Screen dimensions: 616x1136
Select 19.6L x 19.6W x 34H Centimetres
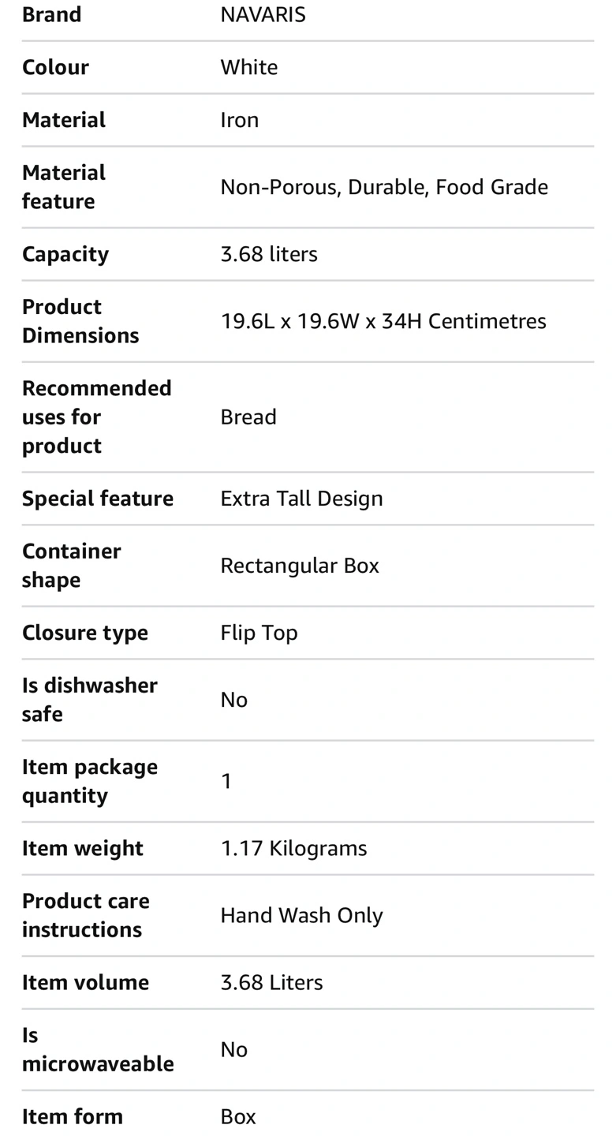point(383,321)
